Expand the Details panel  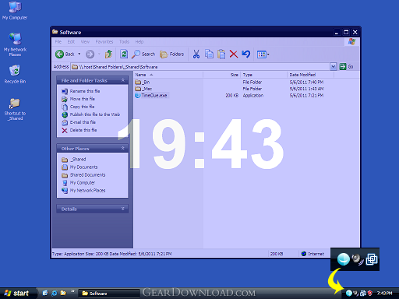(122, 209)
